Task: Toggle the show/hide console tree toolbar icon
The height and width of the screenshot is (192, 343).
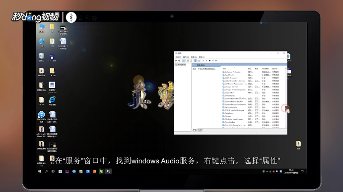Action: (x=184, y=60)
